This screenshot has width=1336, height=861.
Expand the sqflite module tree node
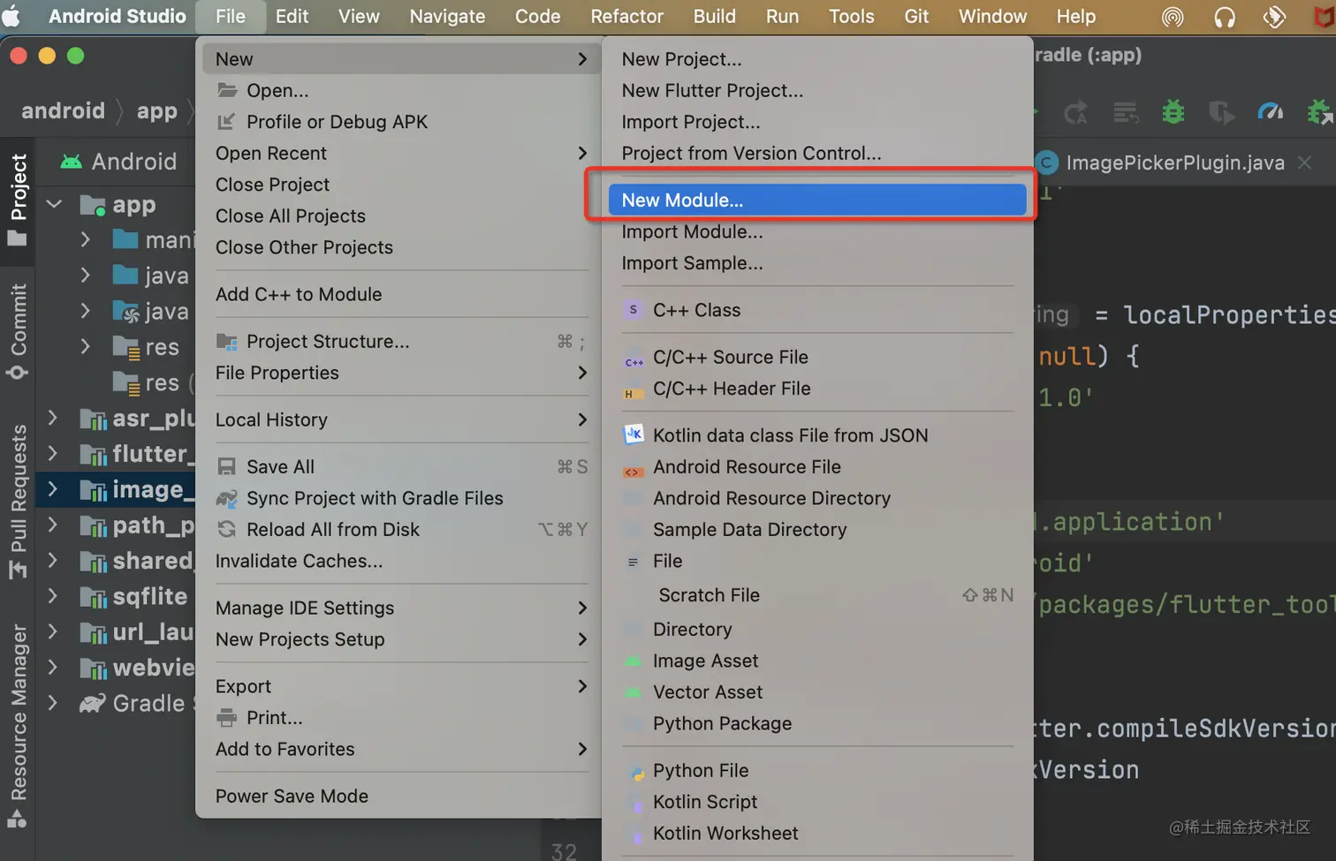pyautogui.click(x=53, y=596)
